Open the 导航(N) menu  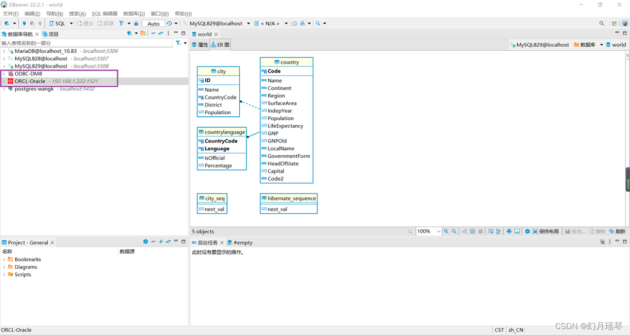(54, 13)
